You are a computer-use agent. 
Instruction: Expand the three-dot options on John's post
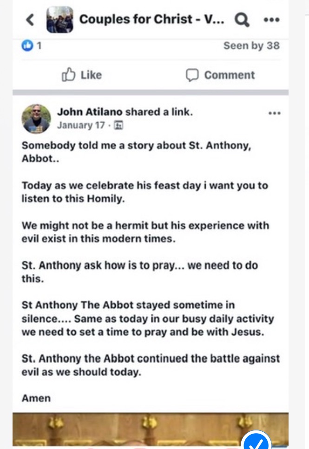tap(275, 113)
